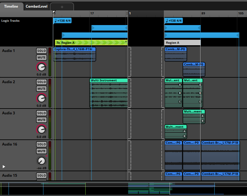
Task: Select lower Comb...M-P0 clip on Audio 1
Action: (x=194, y=69)
